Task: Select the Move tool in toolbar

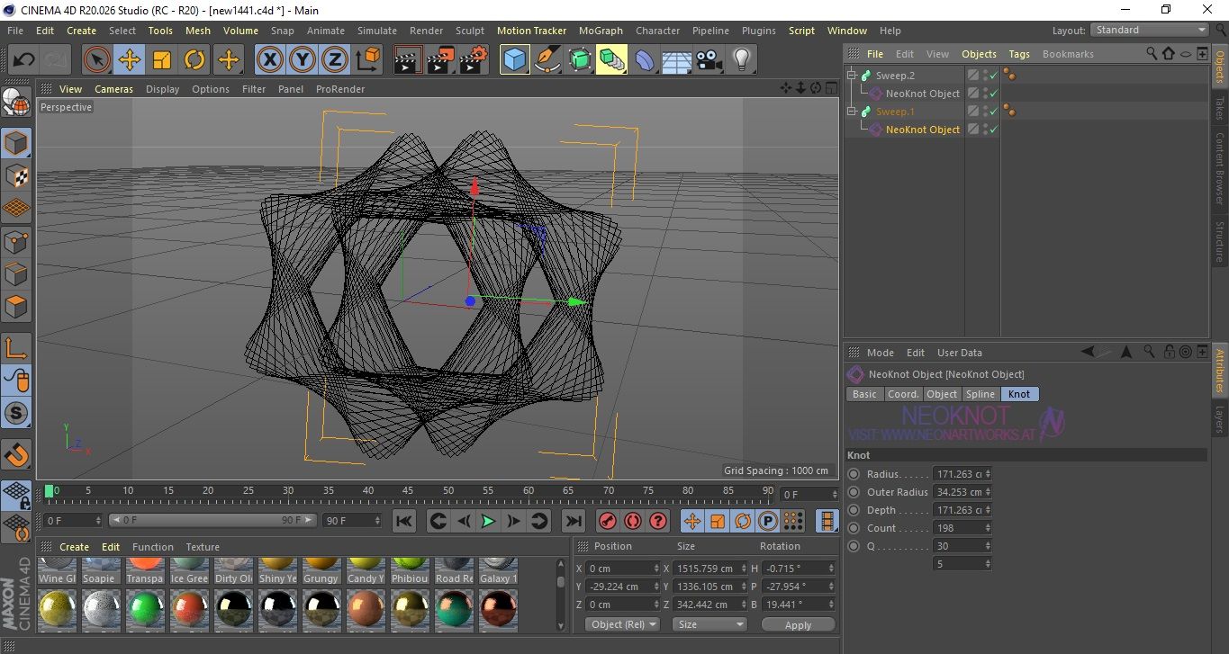Action: coord(130,60)
